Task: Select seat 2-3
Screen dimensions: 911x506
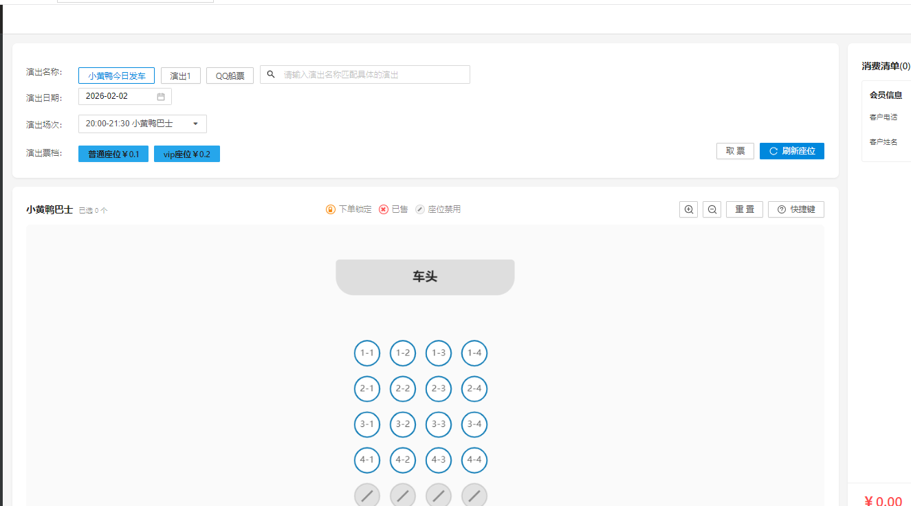Action: click(x=439, y=389)
